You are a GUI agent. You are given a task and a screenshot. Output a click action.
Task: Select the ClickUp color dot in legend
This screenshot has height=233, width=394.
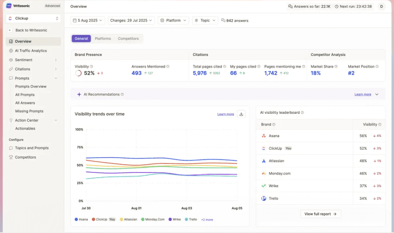94,220
